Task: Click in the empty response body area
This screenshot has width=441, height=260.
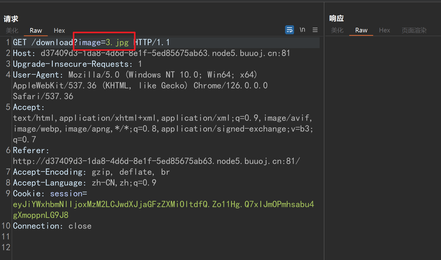Action: pyautogui.click(x=383, y=148)
